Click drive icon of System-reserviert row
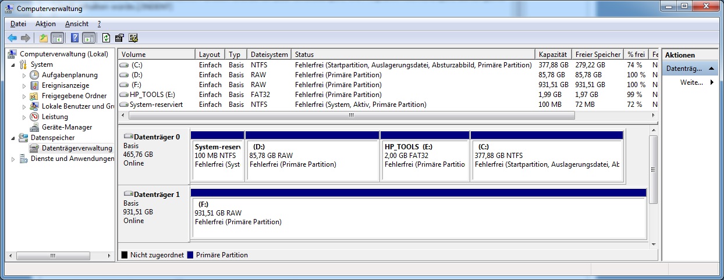Screen dimensions: 724x280 (x=125, y=105)
